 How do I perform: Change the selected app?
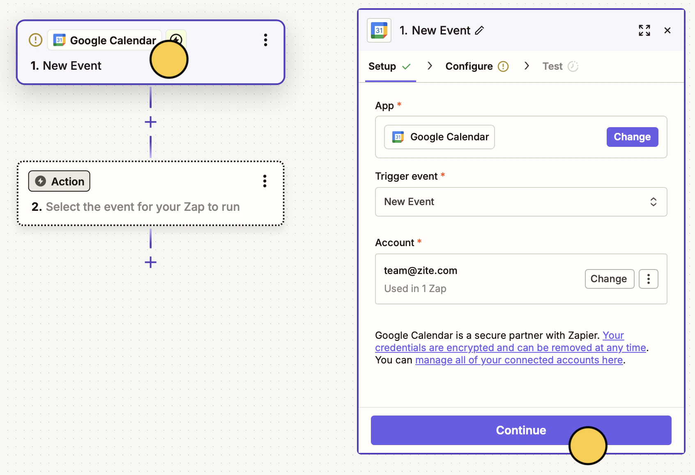pos(632,137)
